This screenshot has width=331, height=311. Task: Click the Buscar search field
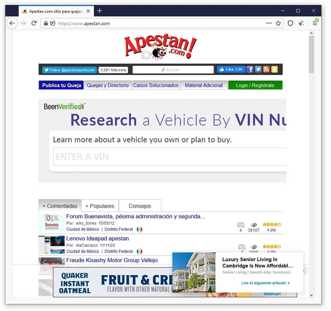pyautogui.click(x=173, y=70)
